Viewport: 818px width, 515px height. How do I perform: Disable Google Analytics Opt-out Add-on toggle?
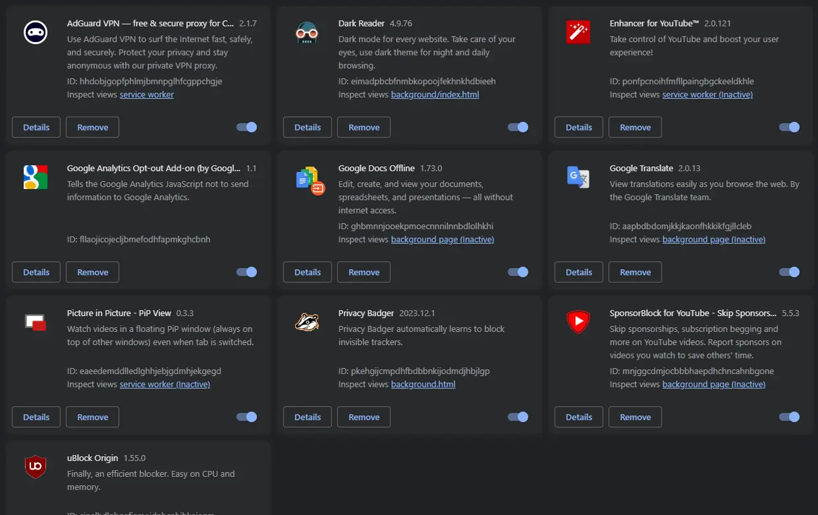pos(247,272)
